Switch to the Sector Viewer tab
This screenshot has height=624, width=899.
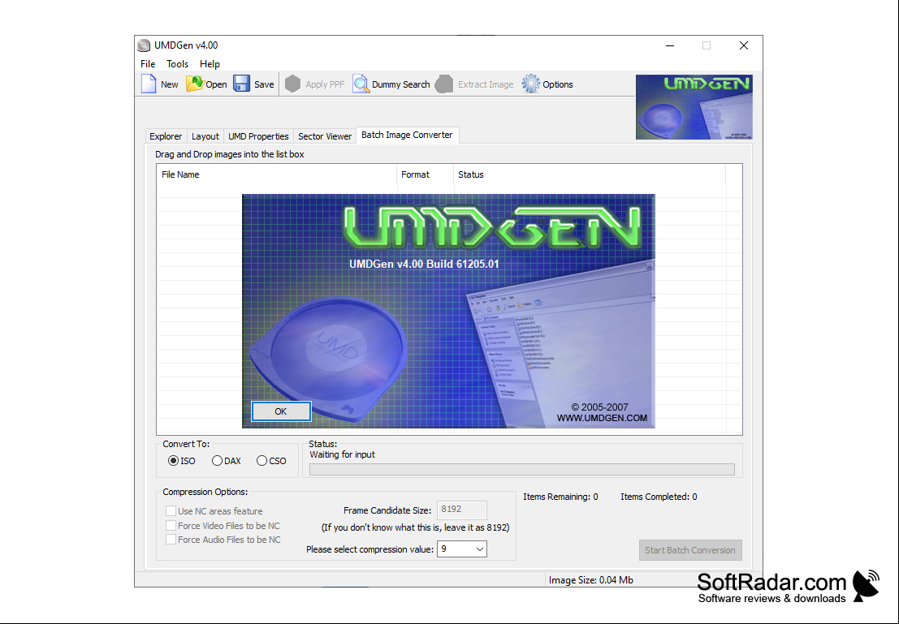click(325, 136)
